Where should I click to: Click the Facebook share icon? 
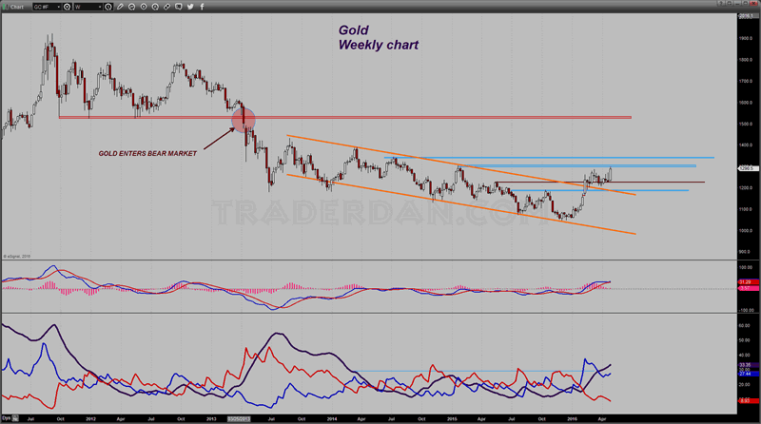(202, 7)
